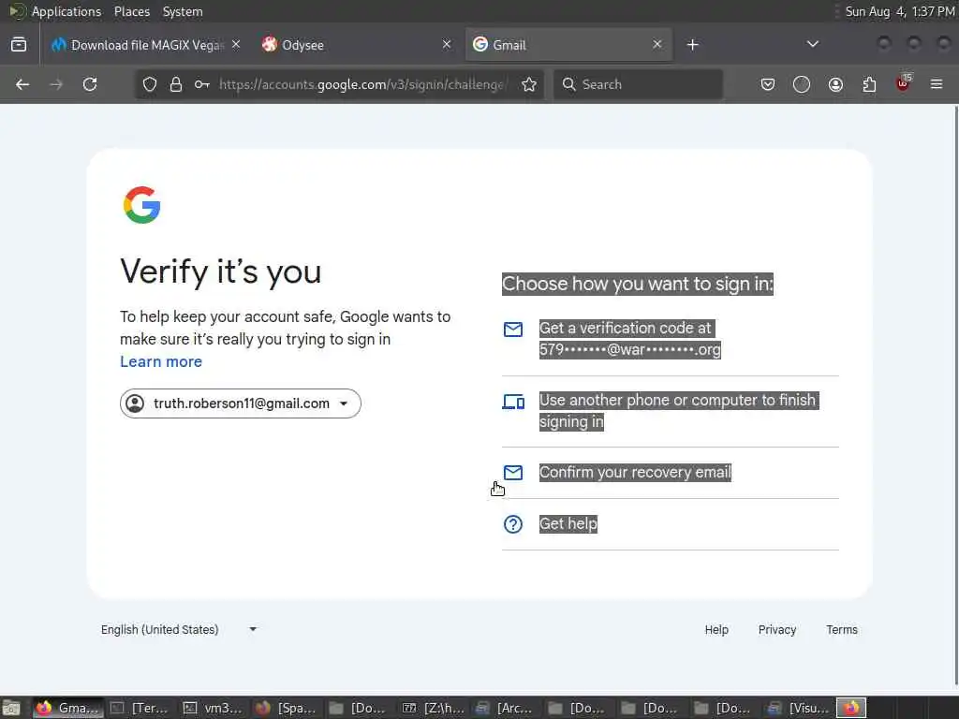
Task: Click the envelope icon beside recovery email
Action: point(513,473)
